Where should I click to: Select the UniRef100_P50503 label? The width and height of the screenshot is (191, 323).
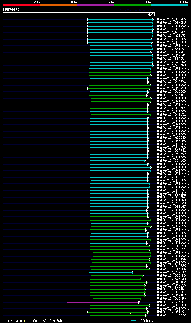(171, 203)
